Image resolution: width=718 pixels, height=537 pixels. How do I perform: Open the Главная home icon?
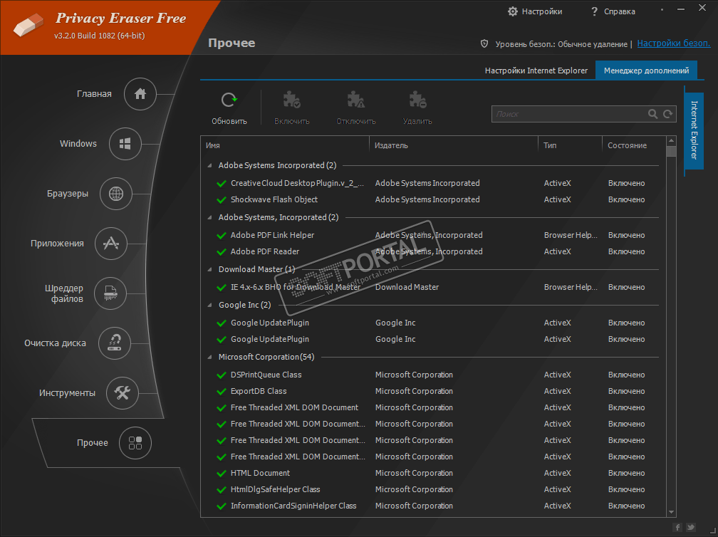(140, 94)
